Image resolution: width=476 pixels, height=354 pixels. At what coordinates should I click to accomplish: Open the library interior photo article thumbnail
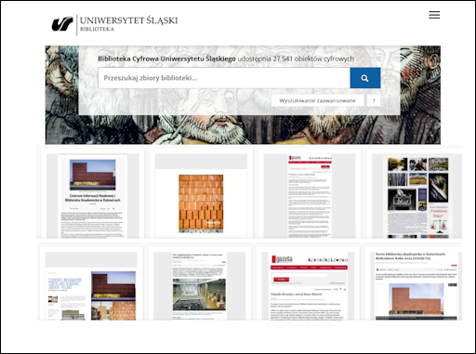[199, 286]
